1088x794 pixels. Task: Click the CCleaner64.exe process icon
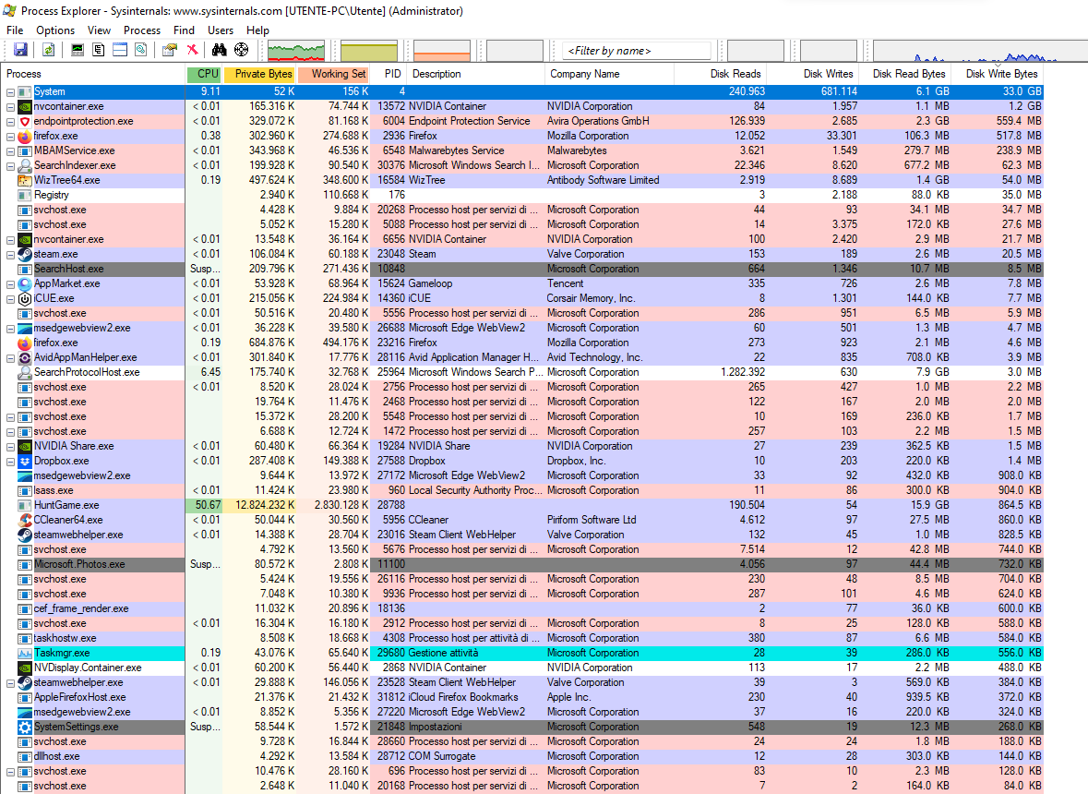pyautogui.click(x=25, y=520)
